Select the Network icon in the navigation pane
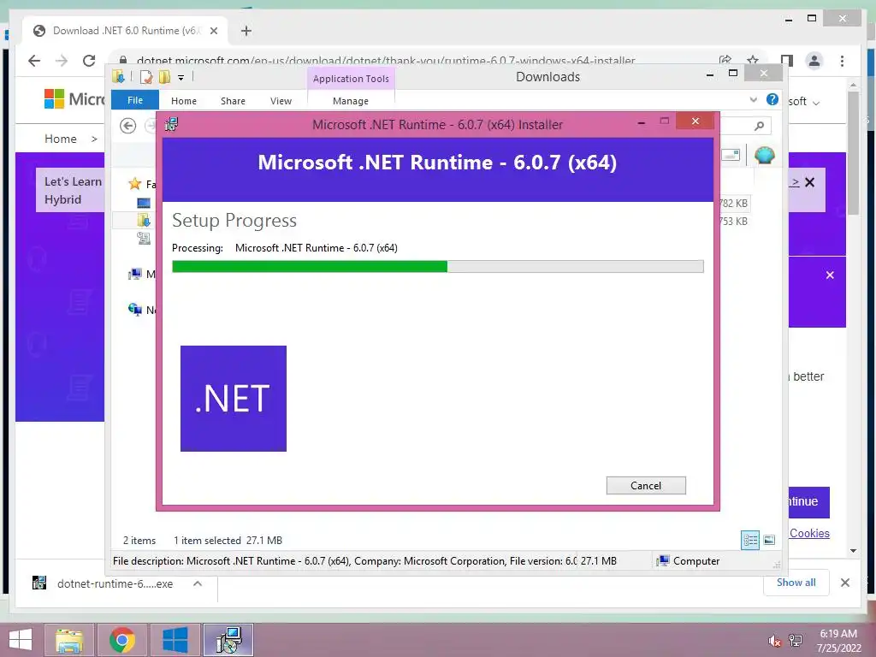 [x=134, y=310]
